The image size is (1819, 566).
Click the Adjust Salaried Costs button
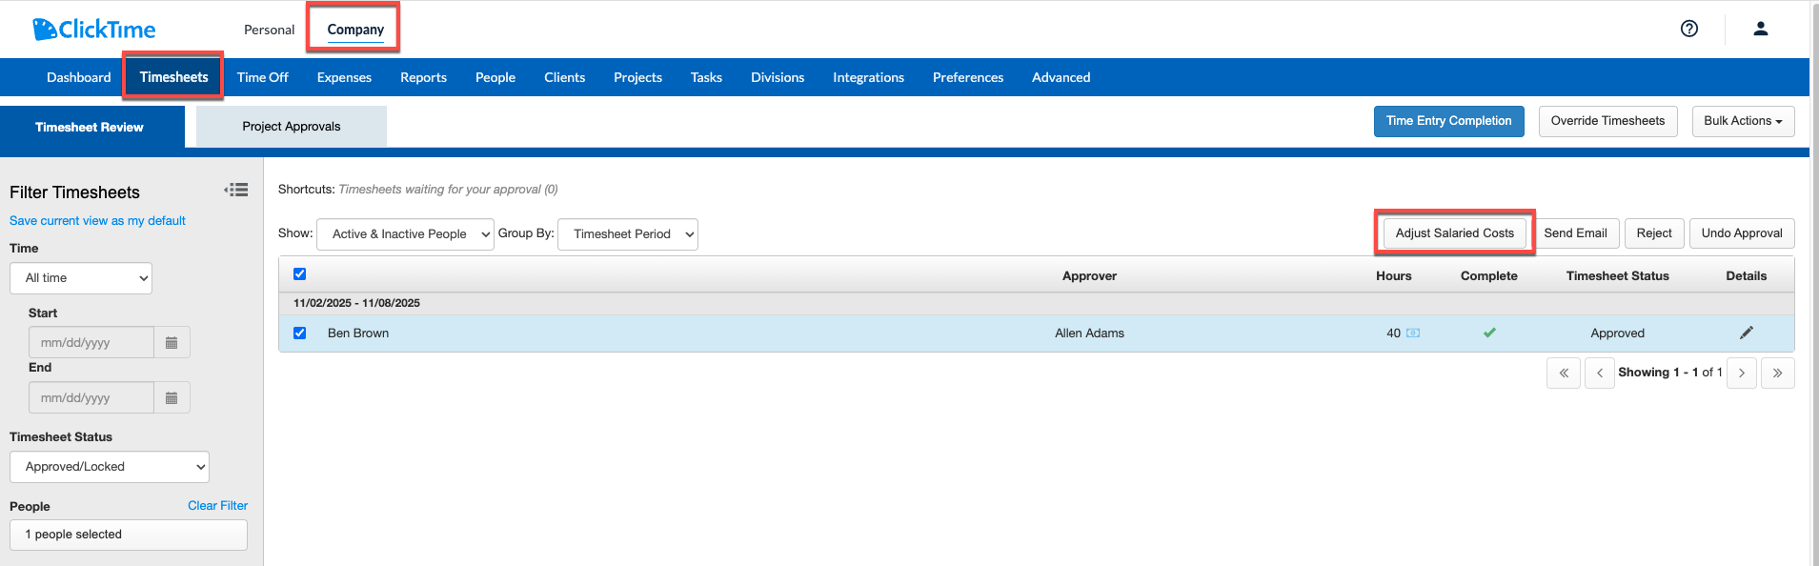tap(1455, 233)
